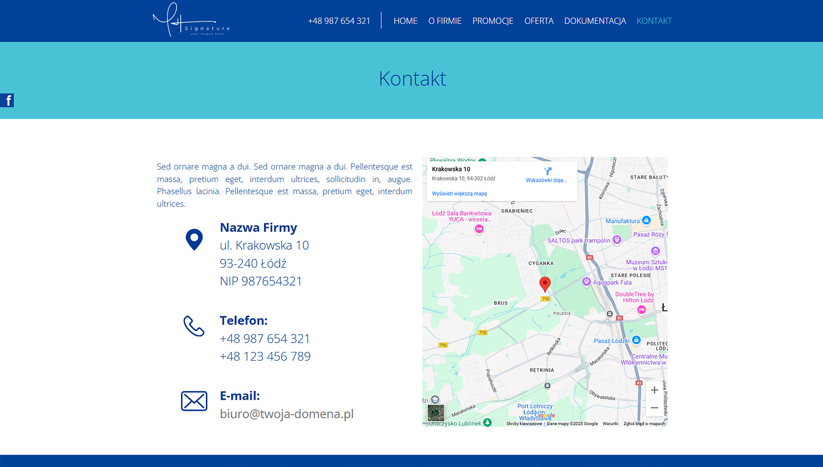Open the PROMOCJE menu item
Image resolution: width=823 pixels, height=467 pixels.
tap(493, 21)
